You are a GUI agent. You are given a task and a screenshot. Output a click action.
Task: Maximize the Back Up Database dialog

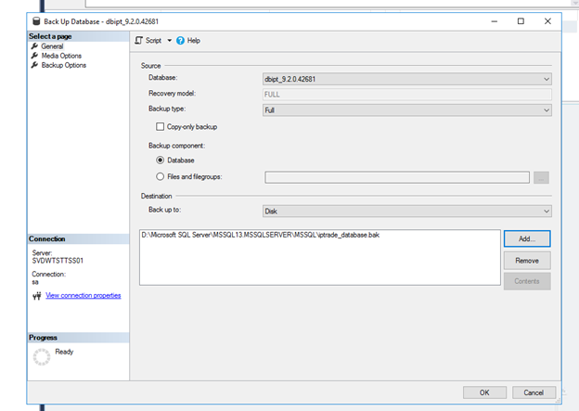pos(521,21)
